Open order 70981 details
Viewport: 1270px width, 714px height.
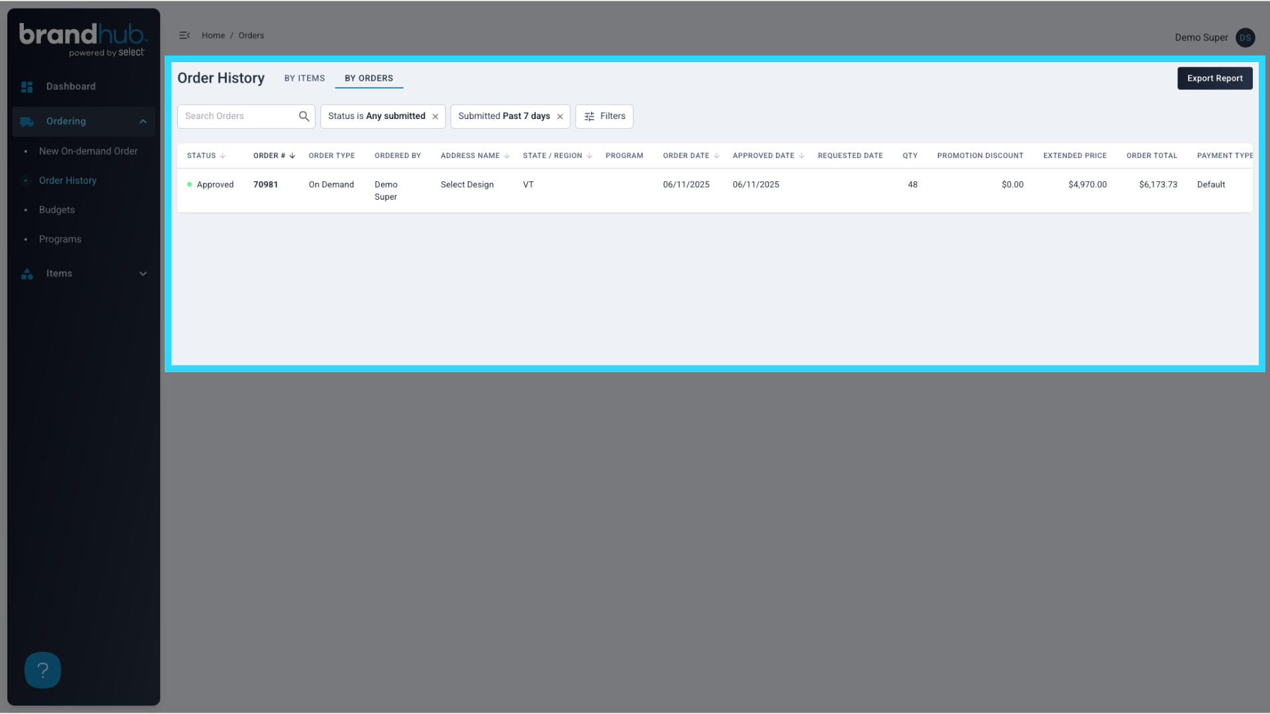pos(266,184)
